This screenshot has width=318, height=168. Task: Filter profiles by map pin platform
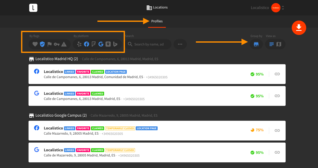pyautogui.click(x=108, y=44)
